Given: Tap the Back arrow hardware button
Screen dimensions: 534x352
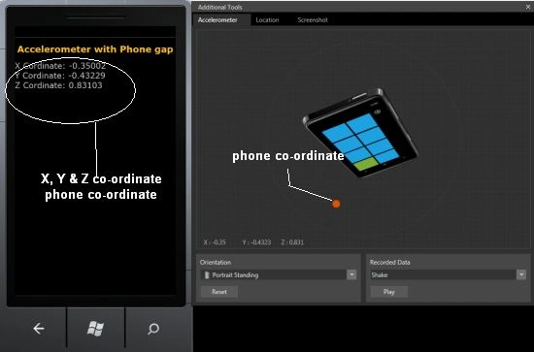Looking at the screenshot, I should [x=39, y=328].
